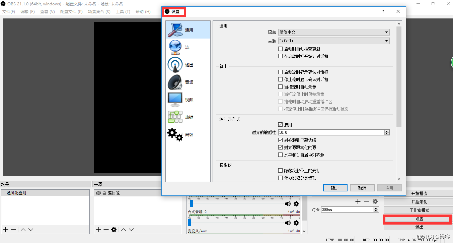
Task: Click the 对齐的敏感性 10.0 input field
Action: click(331, 132)
